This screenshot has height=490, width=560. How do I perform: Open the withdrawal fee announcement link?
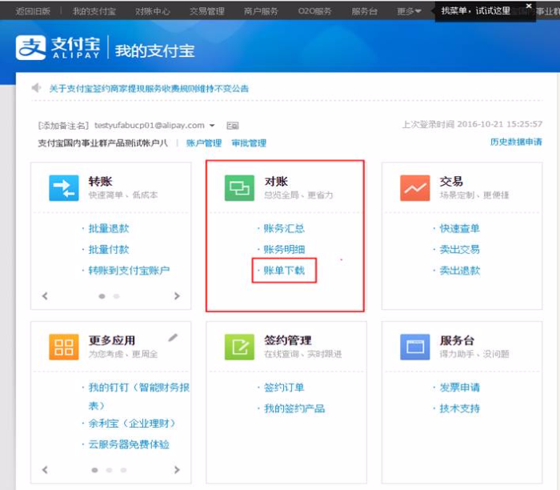149,88
